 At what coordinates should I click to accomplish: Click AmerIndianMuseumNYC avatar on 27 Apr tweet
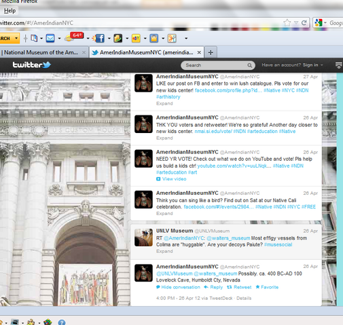click(143, 83)
